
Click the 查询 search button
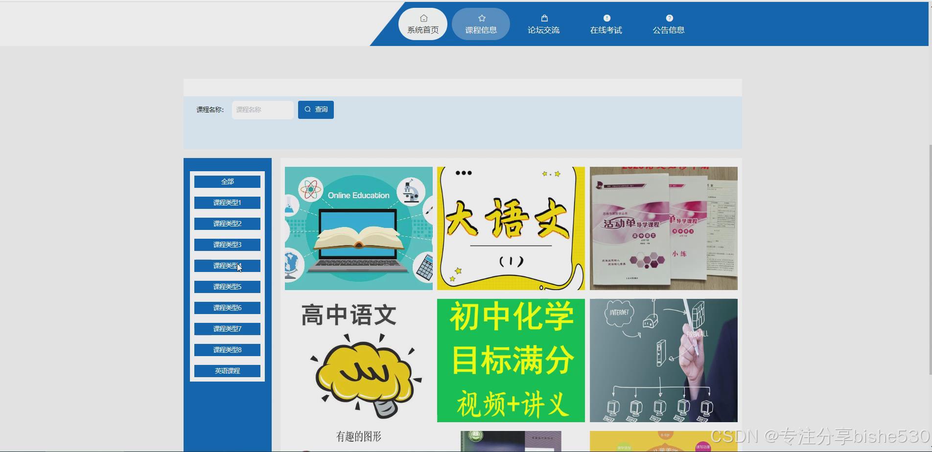click(x=316, y=110)
